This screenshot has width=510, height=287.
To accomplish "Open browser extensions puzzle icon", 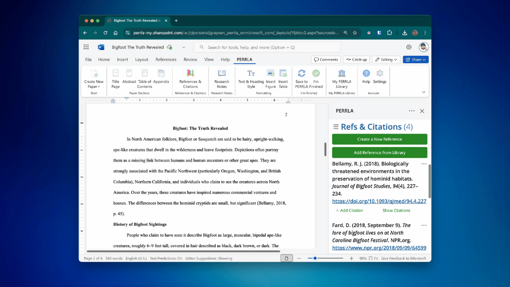I will tap(389, 33).
